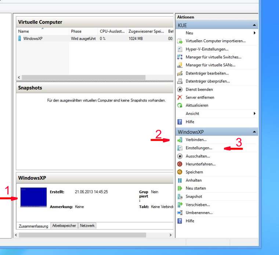The height and width of the screenshot is (255, 279).
Task: Click the virtual switches manager icon
Action: (180, 57)
